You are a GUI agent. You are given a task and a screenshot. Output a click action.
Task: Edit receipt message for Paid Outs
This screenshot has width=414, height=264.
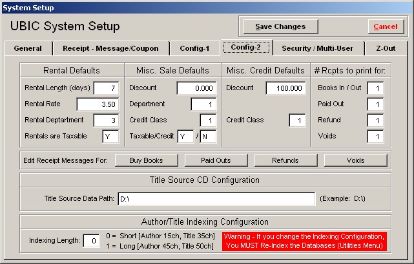pos(216,160)
